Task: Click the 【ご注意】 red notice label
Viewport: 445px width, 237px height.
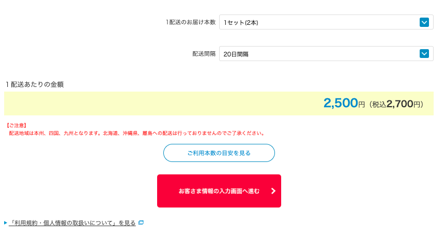Action: pos(16,125)
